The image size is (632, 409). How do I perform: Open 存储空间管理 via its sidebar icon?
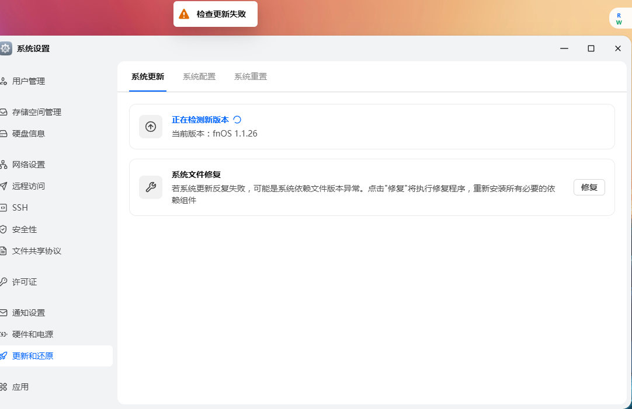tap(4, 112)
